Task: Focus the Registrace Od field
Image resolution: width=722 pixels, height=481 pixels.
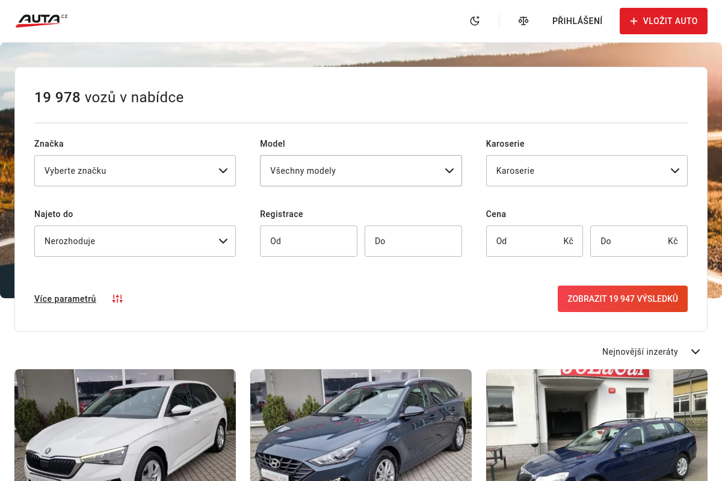Action: click(x=308, y=241)
